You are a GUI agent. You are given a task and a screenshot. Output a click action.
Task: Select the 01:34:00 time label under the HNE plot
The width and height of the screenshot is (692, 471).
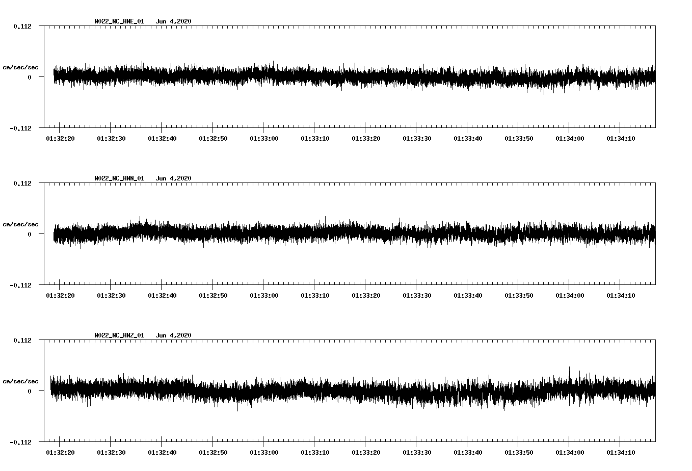[x=570, y=139]
